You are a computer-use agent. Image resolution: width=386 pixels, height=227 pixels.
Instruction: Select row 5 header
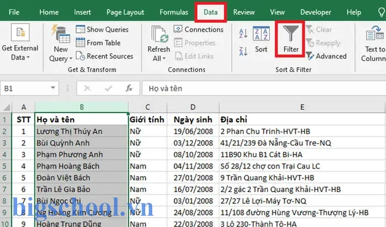[x=5, y=166]
